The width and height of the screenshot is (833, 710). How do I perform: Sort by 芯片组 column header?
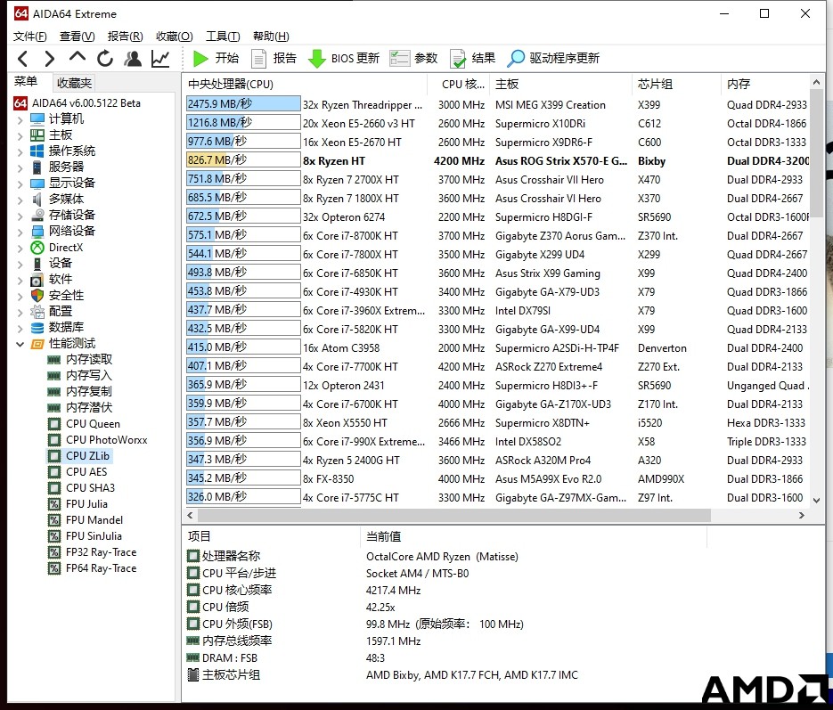point(677,84)
